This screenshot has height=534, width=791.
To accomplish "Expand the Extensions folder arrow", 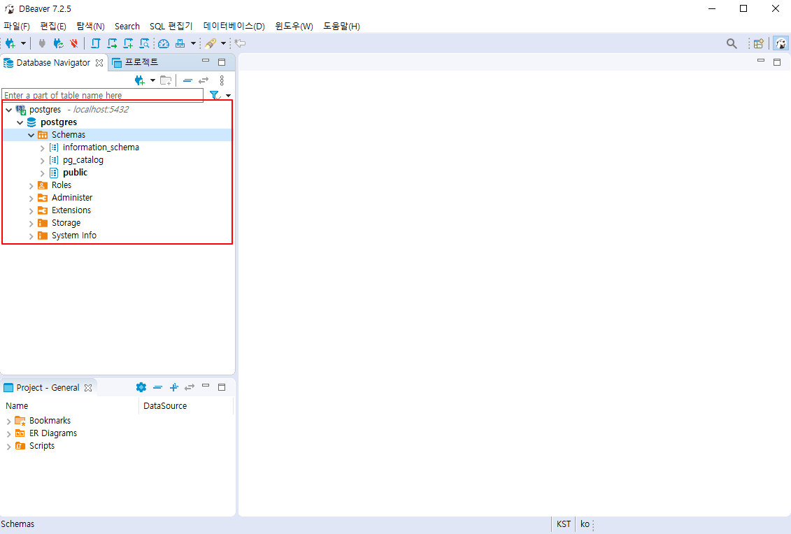I will point(31,211).
